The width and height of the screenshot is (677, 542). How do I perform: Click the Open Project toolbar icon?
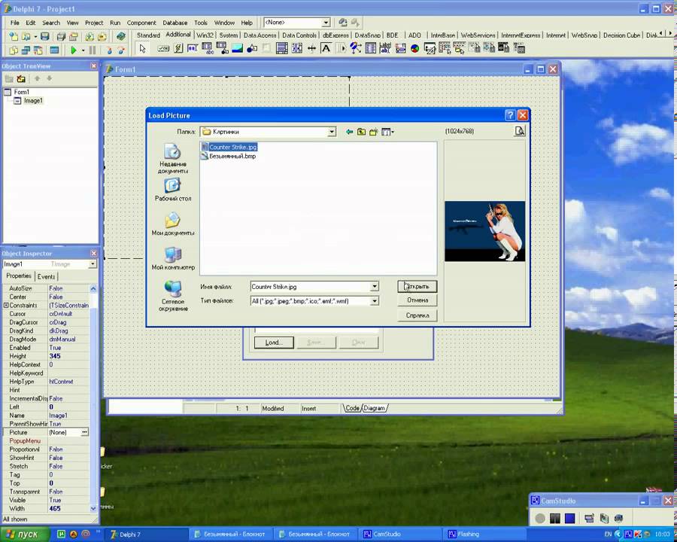74,37
